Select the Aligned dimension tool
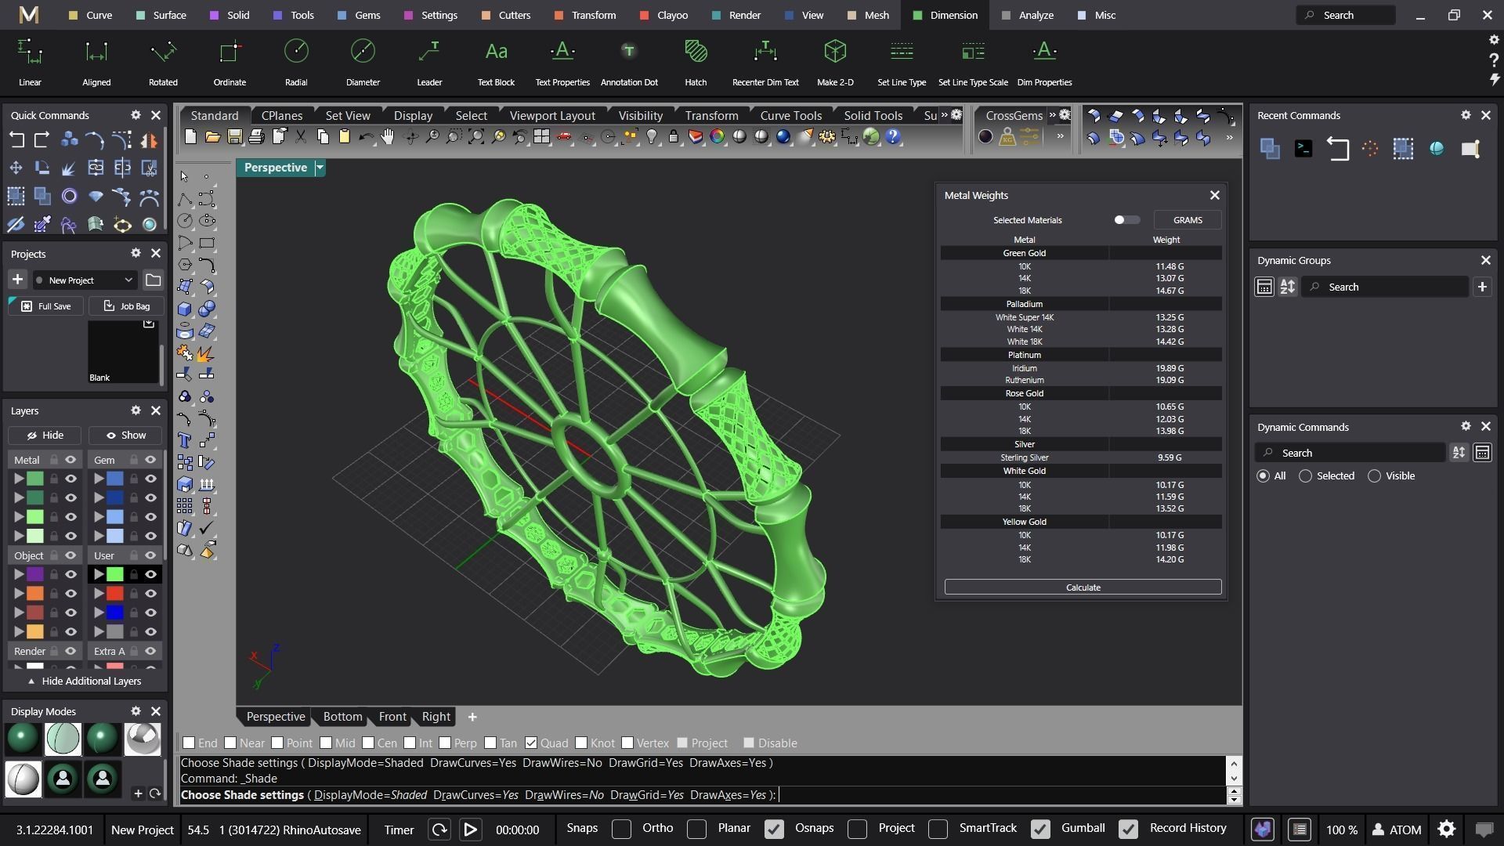1504x846 pixels. 96,61
